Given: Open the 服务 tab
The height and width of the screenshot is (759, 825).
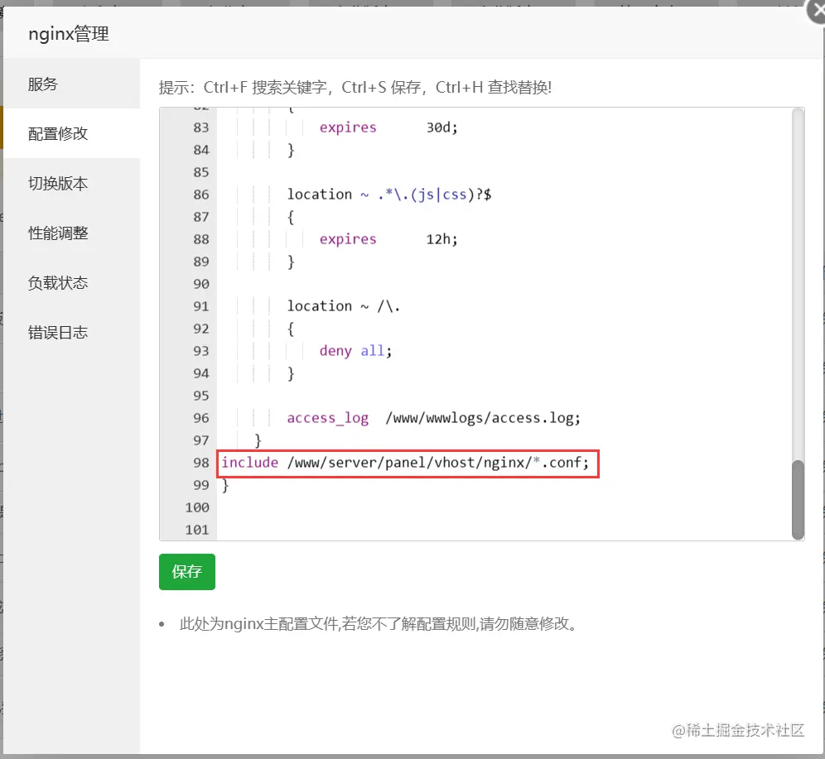Looking at the screenshot, I should pos(71,84).
